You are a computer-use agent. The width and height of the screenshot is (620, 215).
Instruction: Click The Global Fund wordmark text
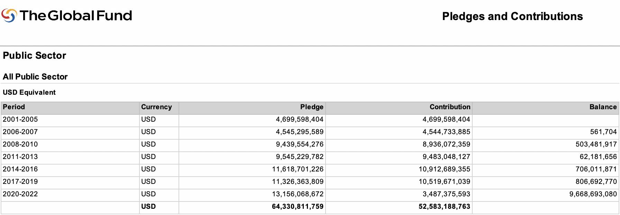76,16
